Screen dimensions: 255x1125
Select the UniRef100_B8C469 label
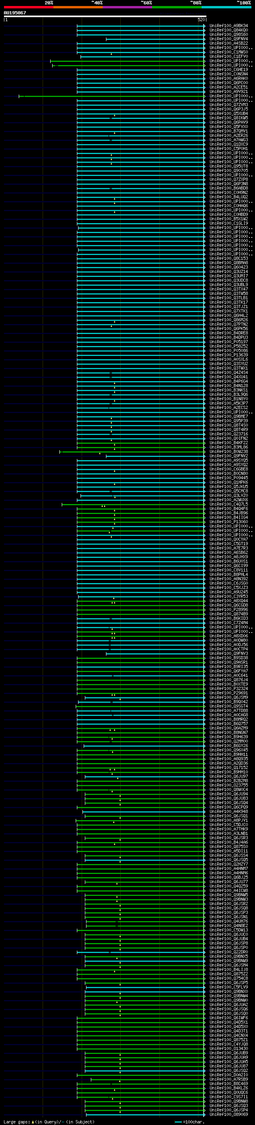tap(229, 1083)
